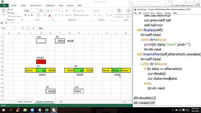
Task: Switch to Singly-Linked List sheet tab
Action: coord(24,102)
